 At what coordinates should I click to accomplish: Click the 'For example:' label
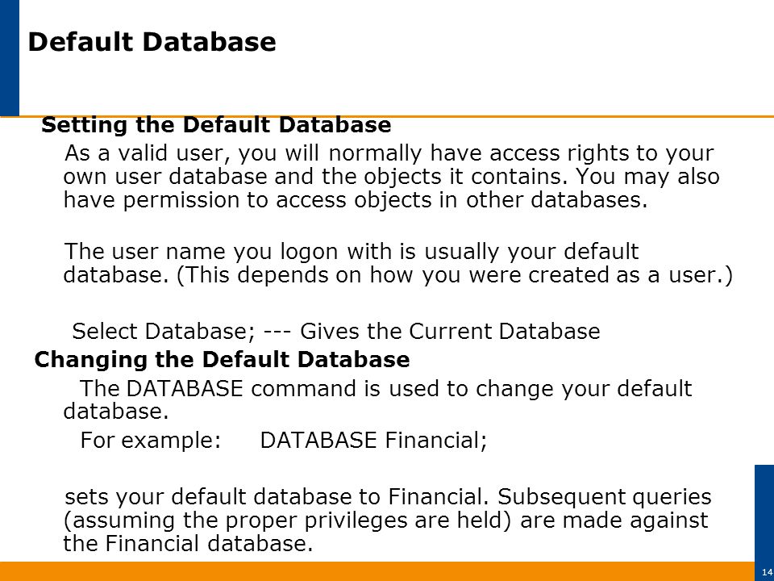[x=151, y=441]
